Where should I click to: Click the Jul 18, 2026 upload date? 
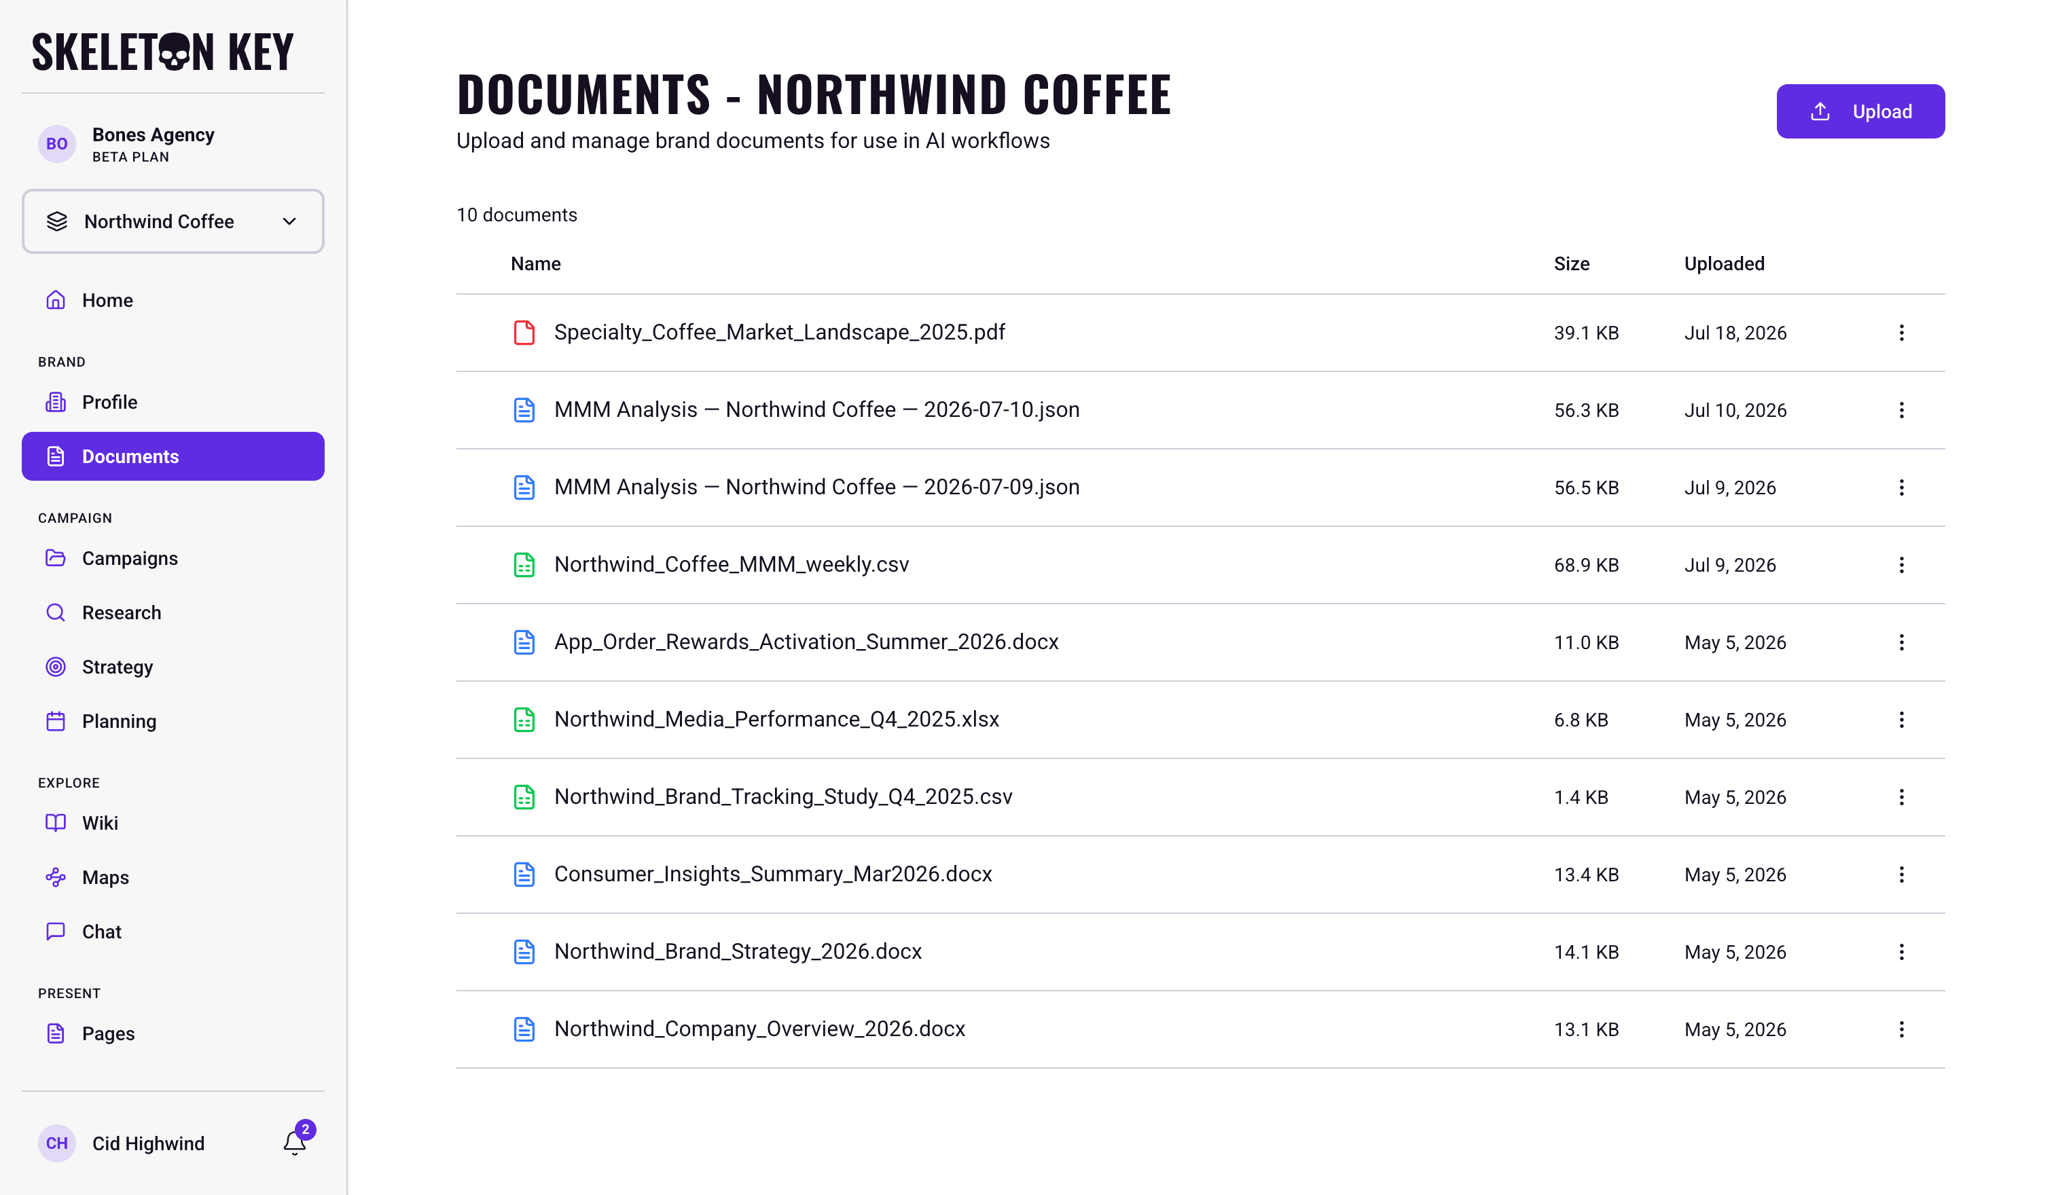click(1735, 333)
